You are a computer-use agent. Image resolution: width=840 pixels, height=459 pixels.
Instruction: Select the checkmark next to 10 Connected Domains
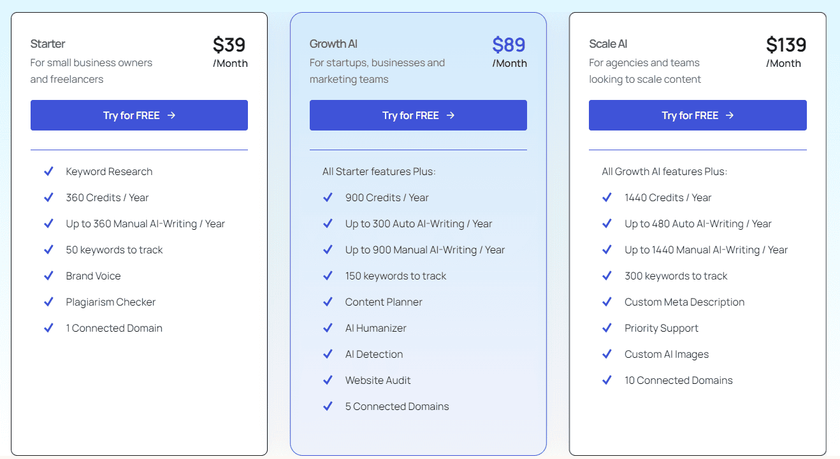tap(607, 380)
